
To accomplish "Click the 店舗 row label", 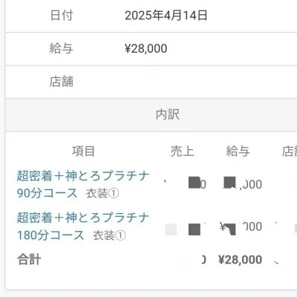I will tap(62, 82).
